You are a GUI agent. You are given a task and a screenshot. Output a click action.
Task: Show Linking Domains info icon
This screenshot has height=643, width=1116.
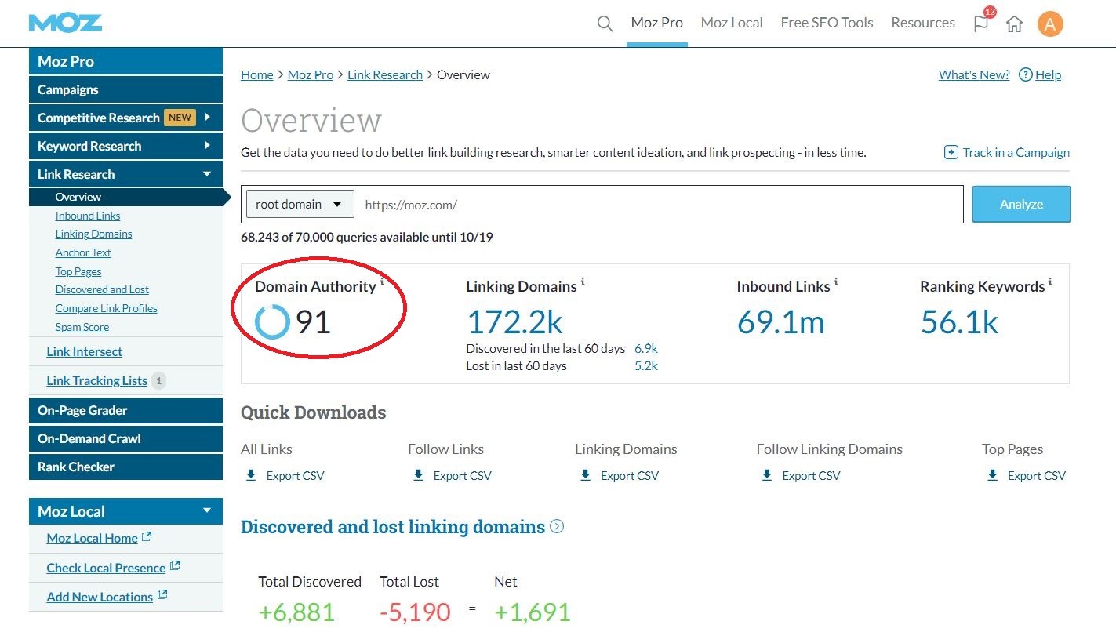[583, 281]
